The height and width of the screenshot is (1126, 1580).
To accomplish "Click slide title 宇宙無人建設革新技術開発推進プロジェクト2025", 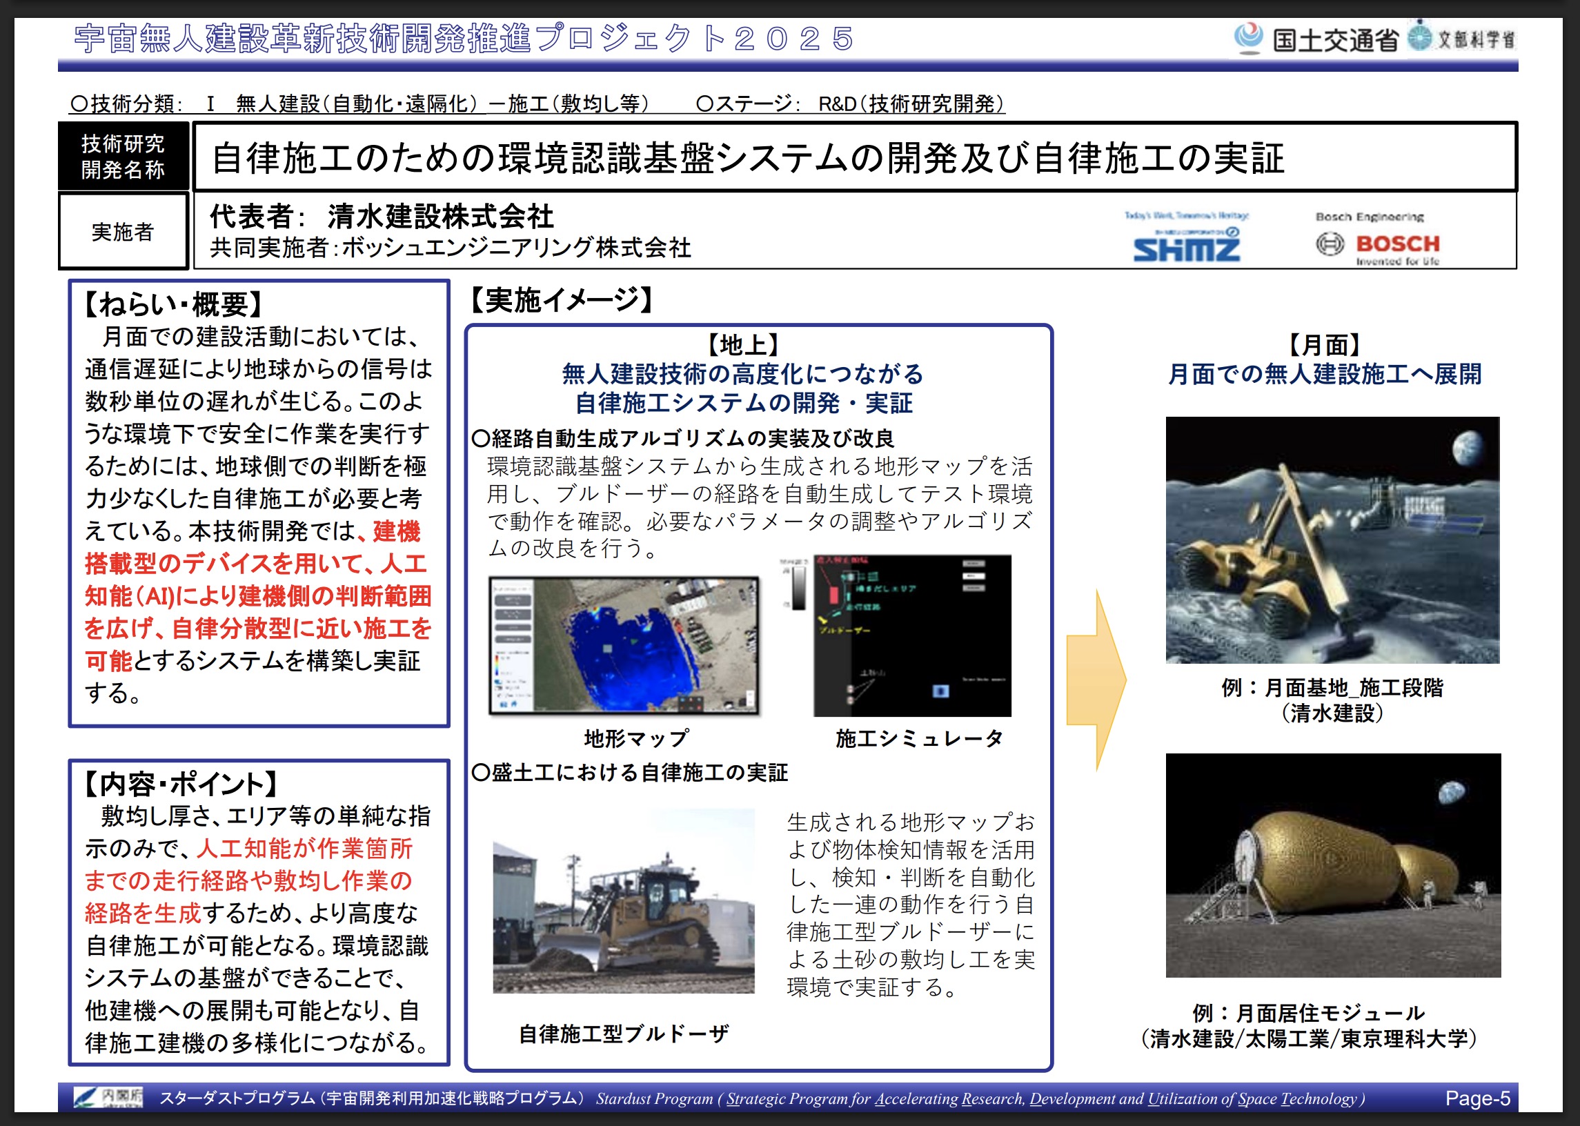I will coord(464,38).
